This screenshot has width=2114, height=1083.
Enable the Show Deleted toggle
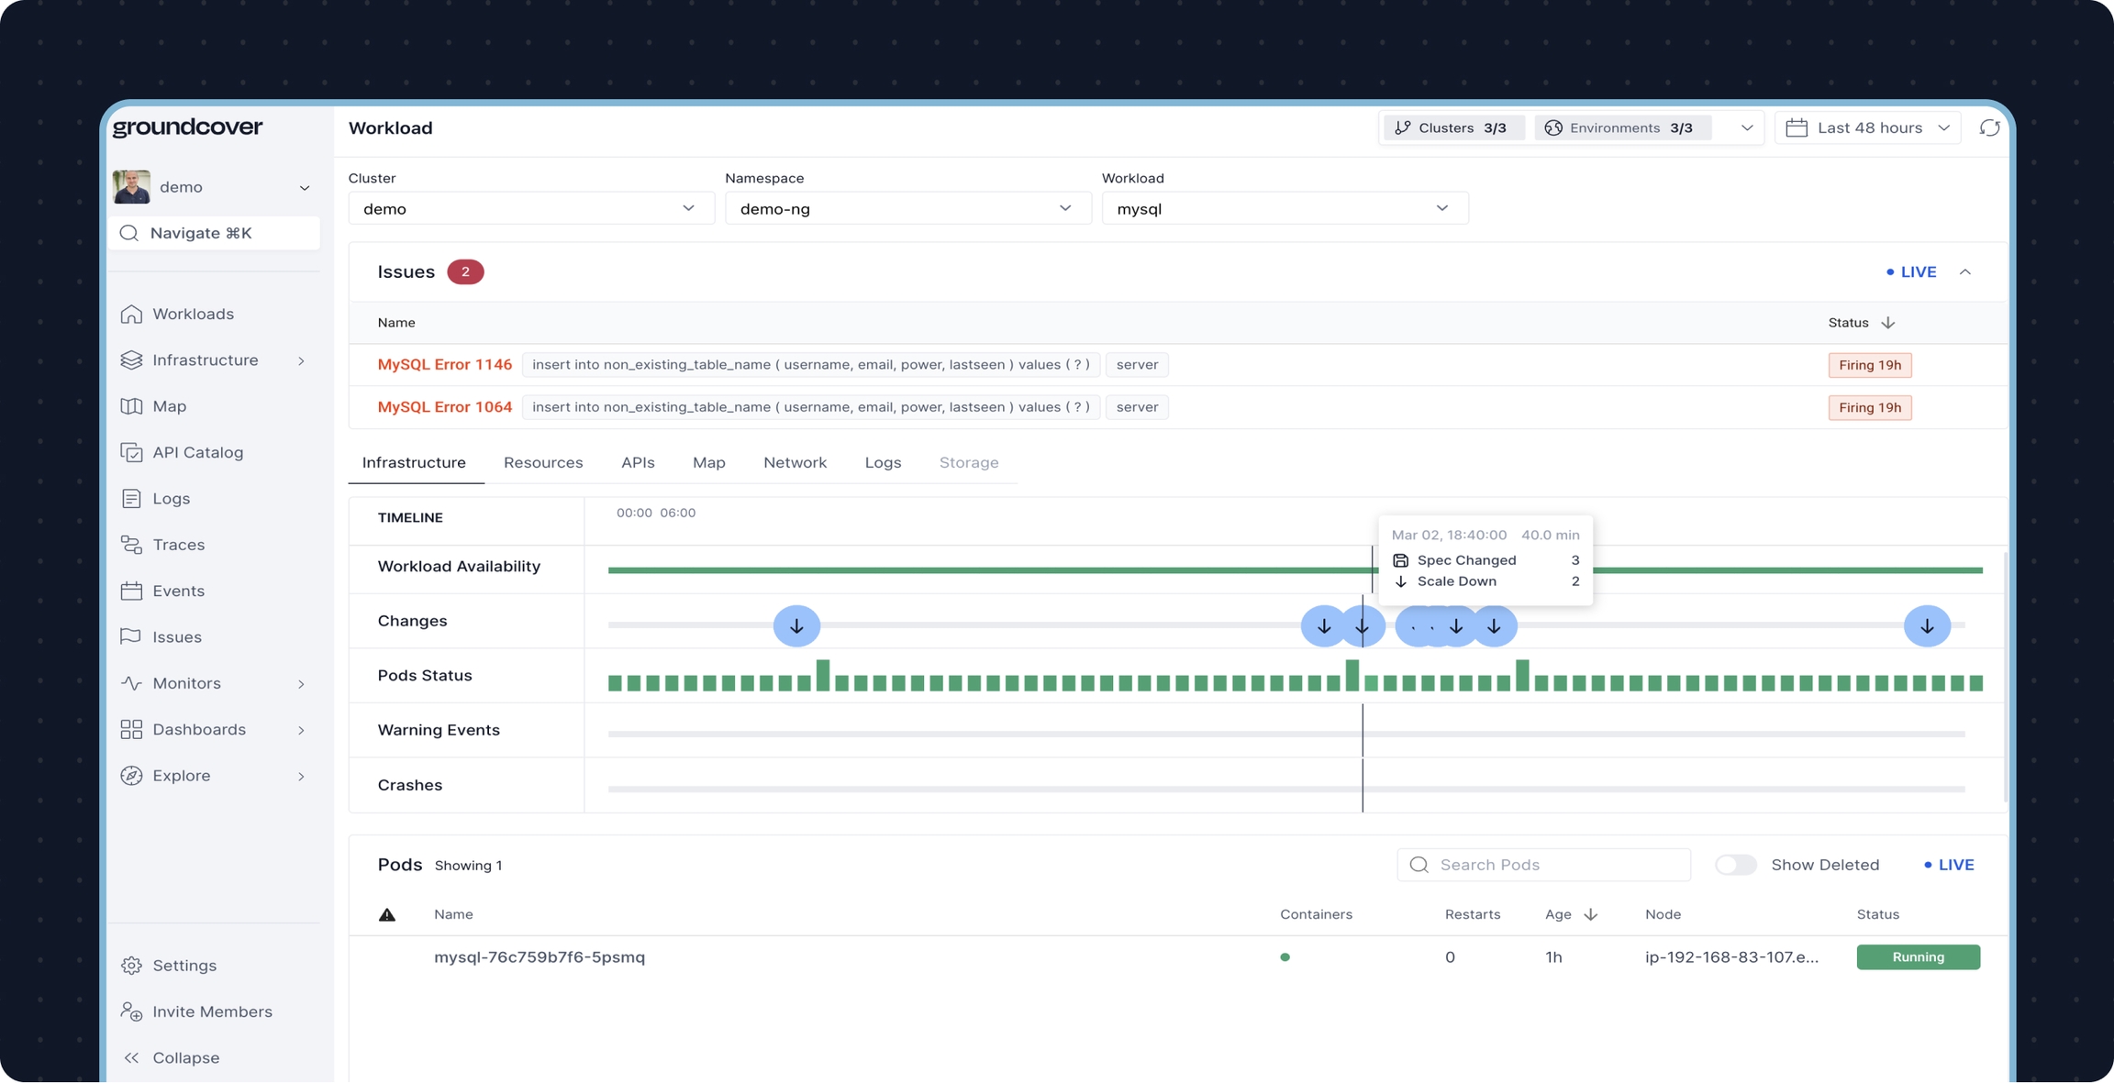[1735, 864]
